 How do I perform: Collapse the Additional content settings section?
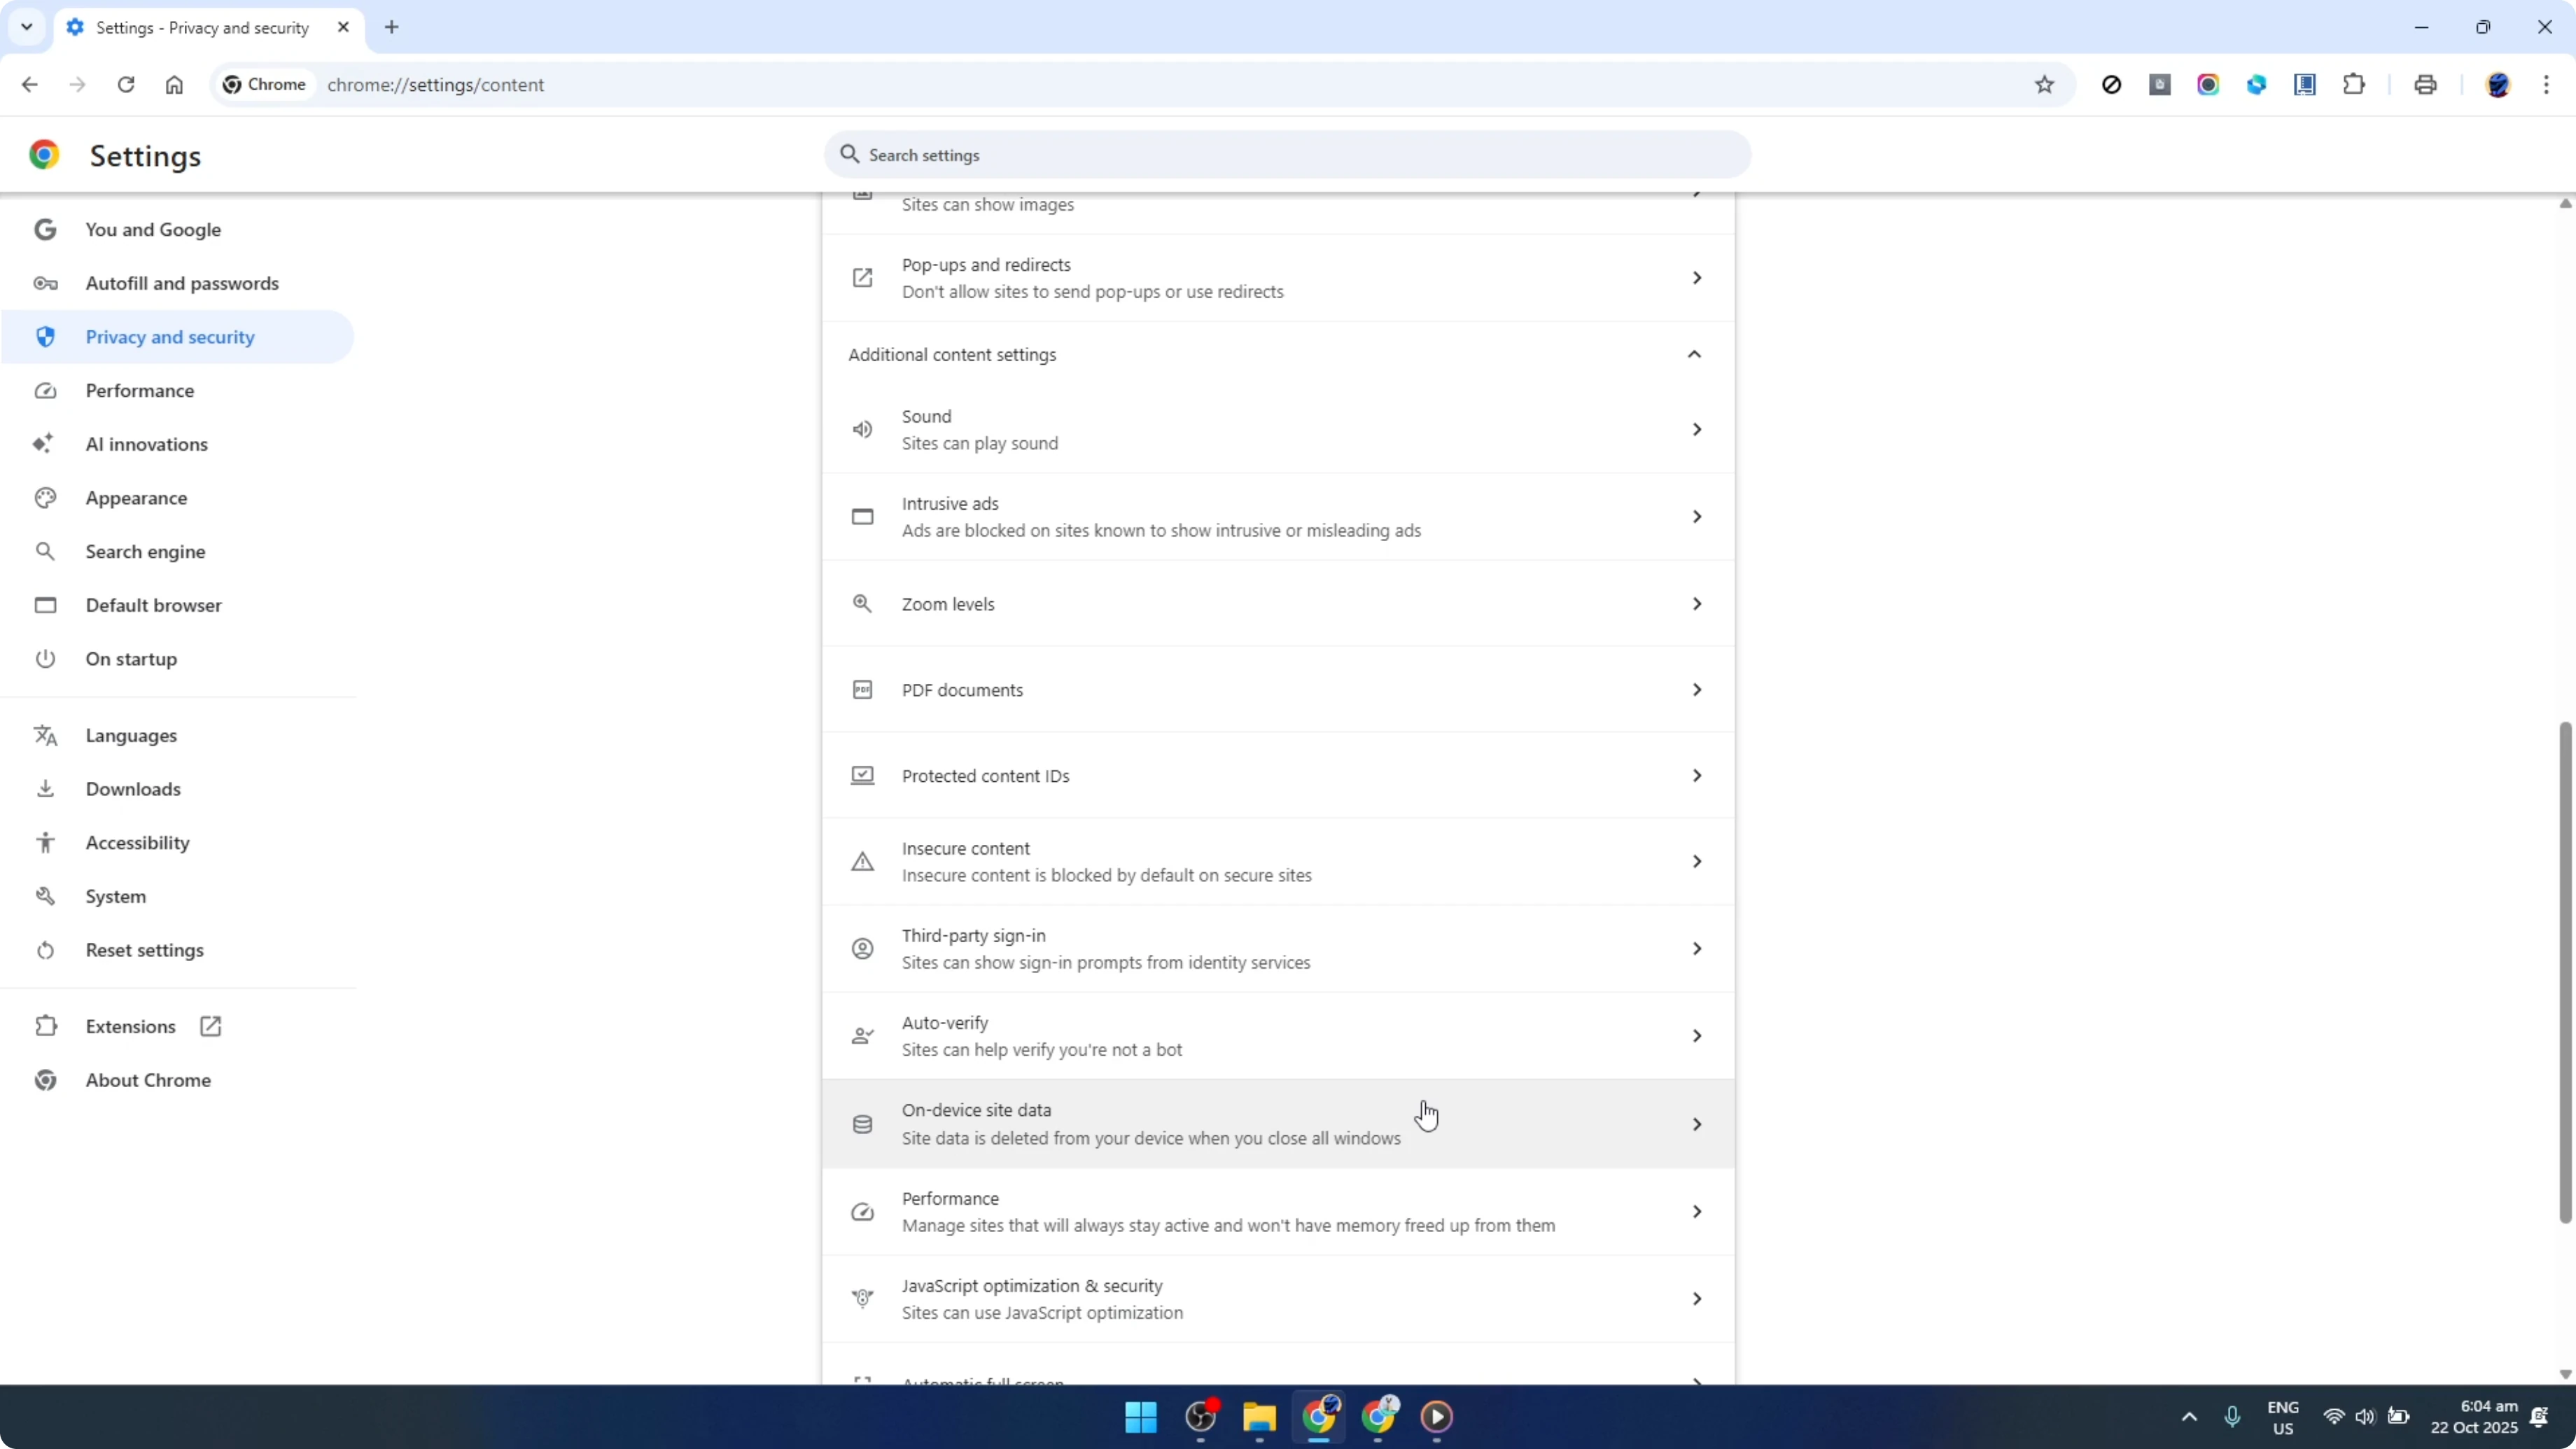tap(1694, 354)
